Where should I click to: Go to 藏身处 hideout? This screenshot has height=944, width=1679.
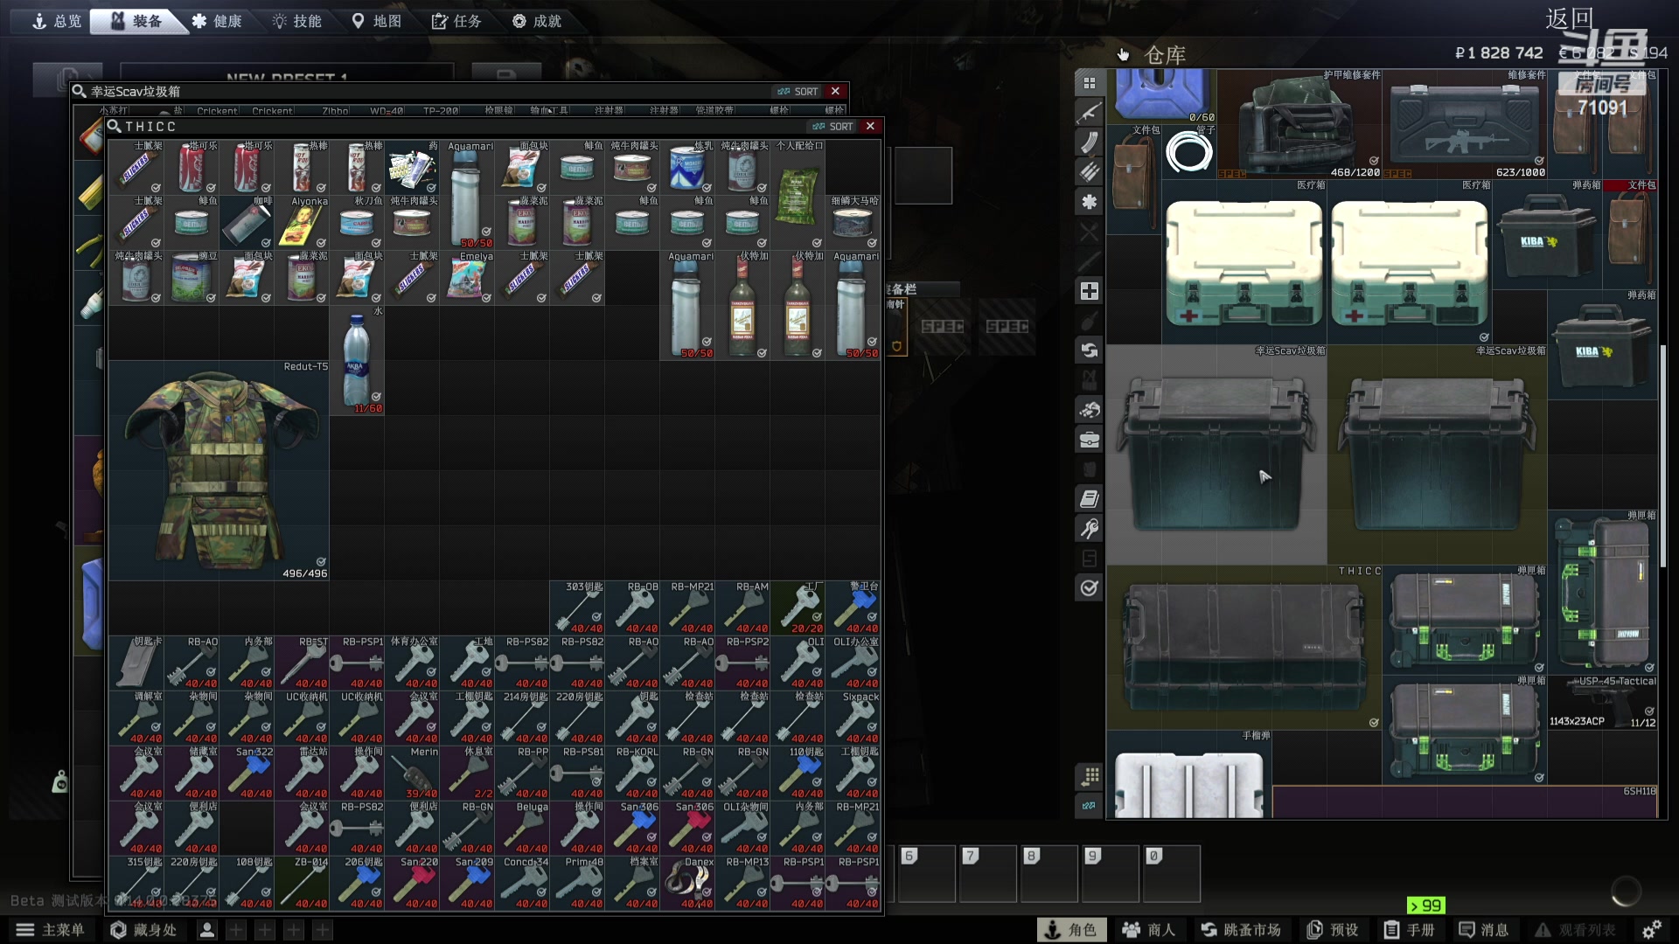coord(143,930)
